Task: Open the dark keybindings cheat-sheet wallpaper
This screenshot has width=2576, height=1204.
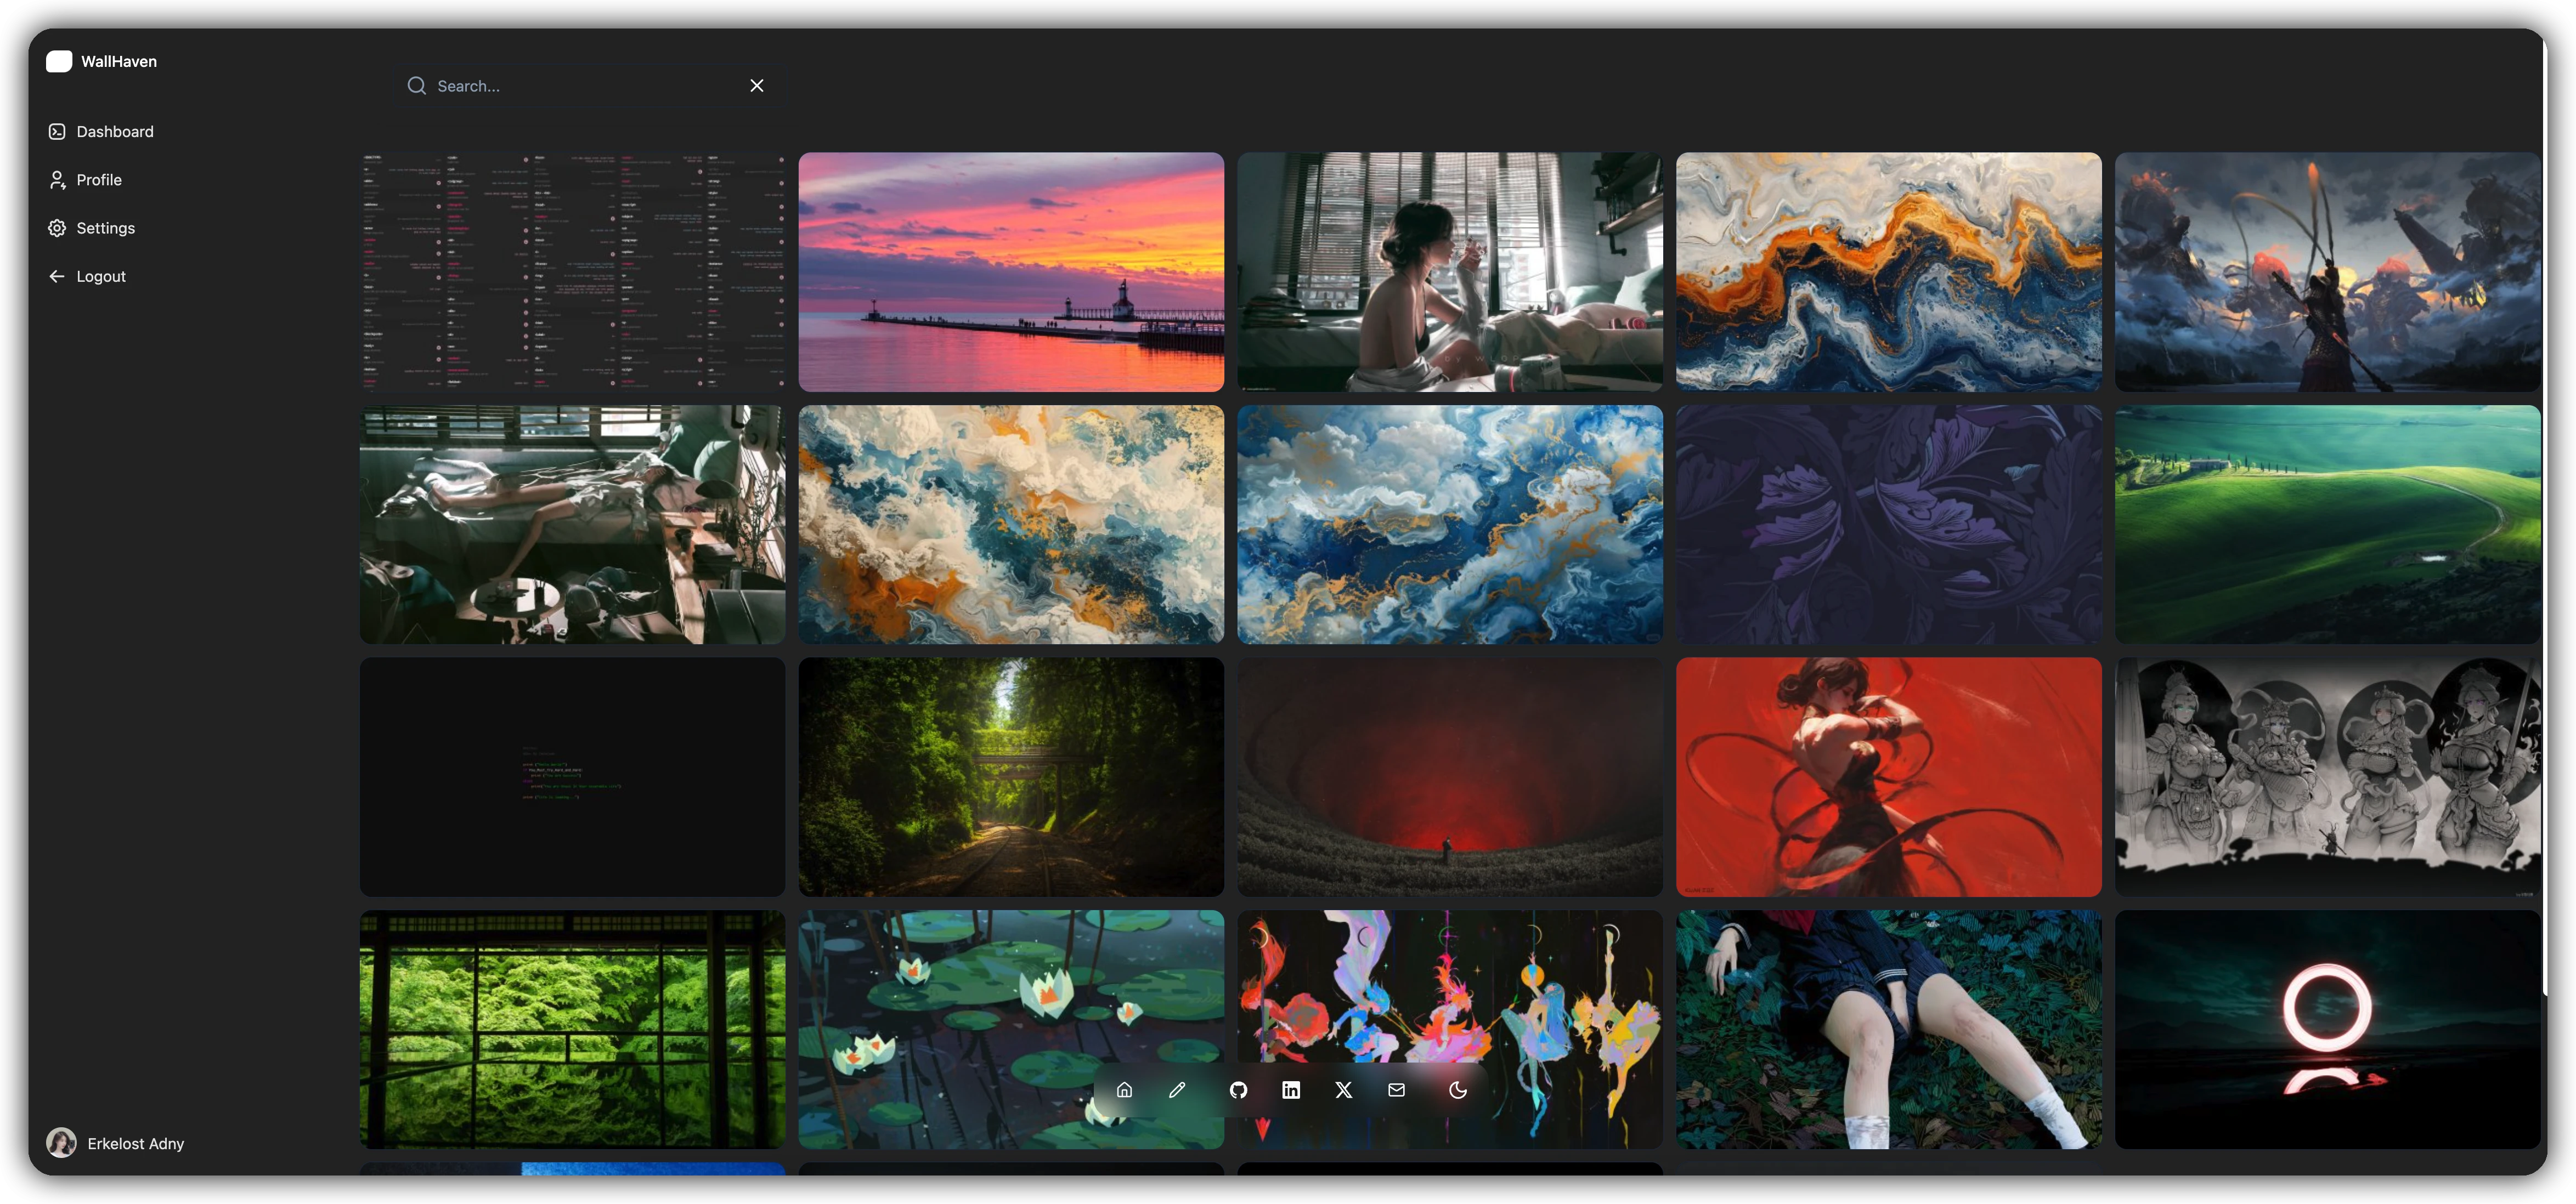Action: point(572,272)
